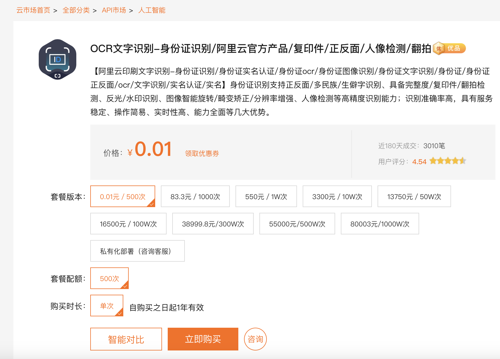The image size is (500, 359).
Task: Choose the 80003元/1000W次 package
Action: pyautogui.click(x=380, y=224)
